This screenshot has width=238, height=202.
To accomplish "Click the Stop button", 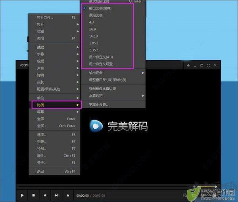I will coord(34,195).
